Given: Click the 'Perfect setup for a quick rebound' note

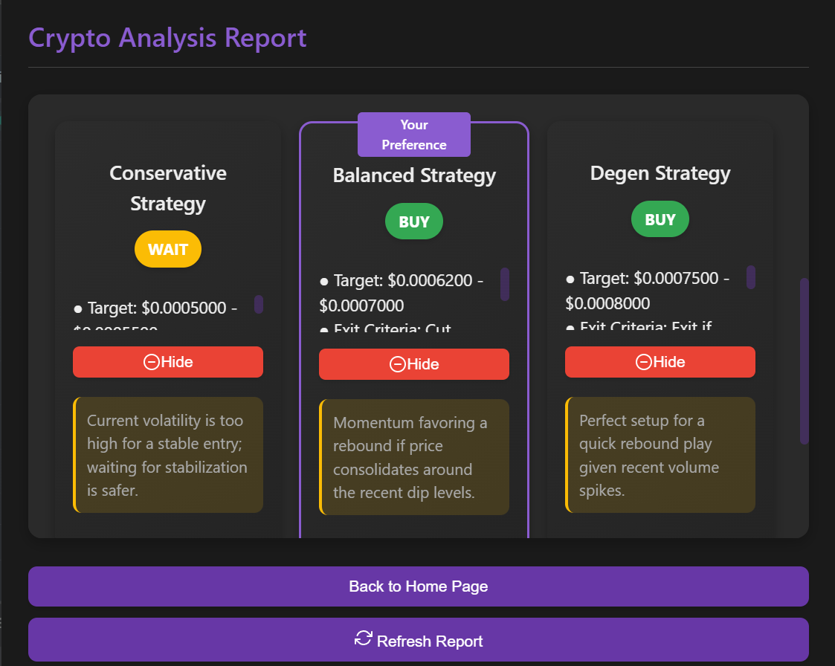Looking at the screenshot, I should click(x=660, y=455).
